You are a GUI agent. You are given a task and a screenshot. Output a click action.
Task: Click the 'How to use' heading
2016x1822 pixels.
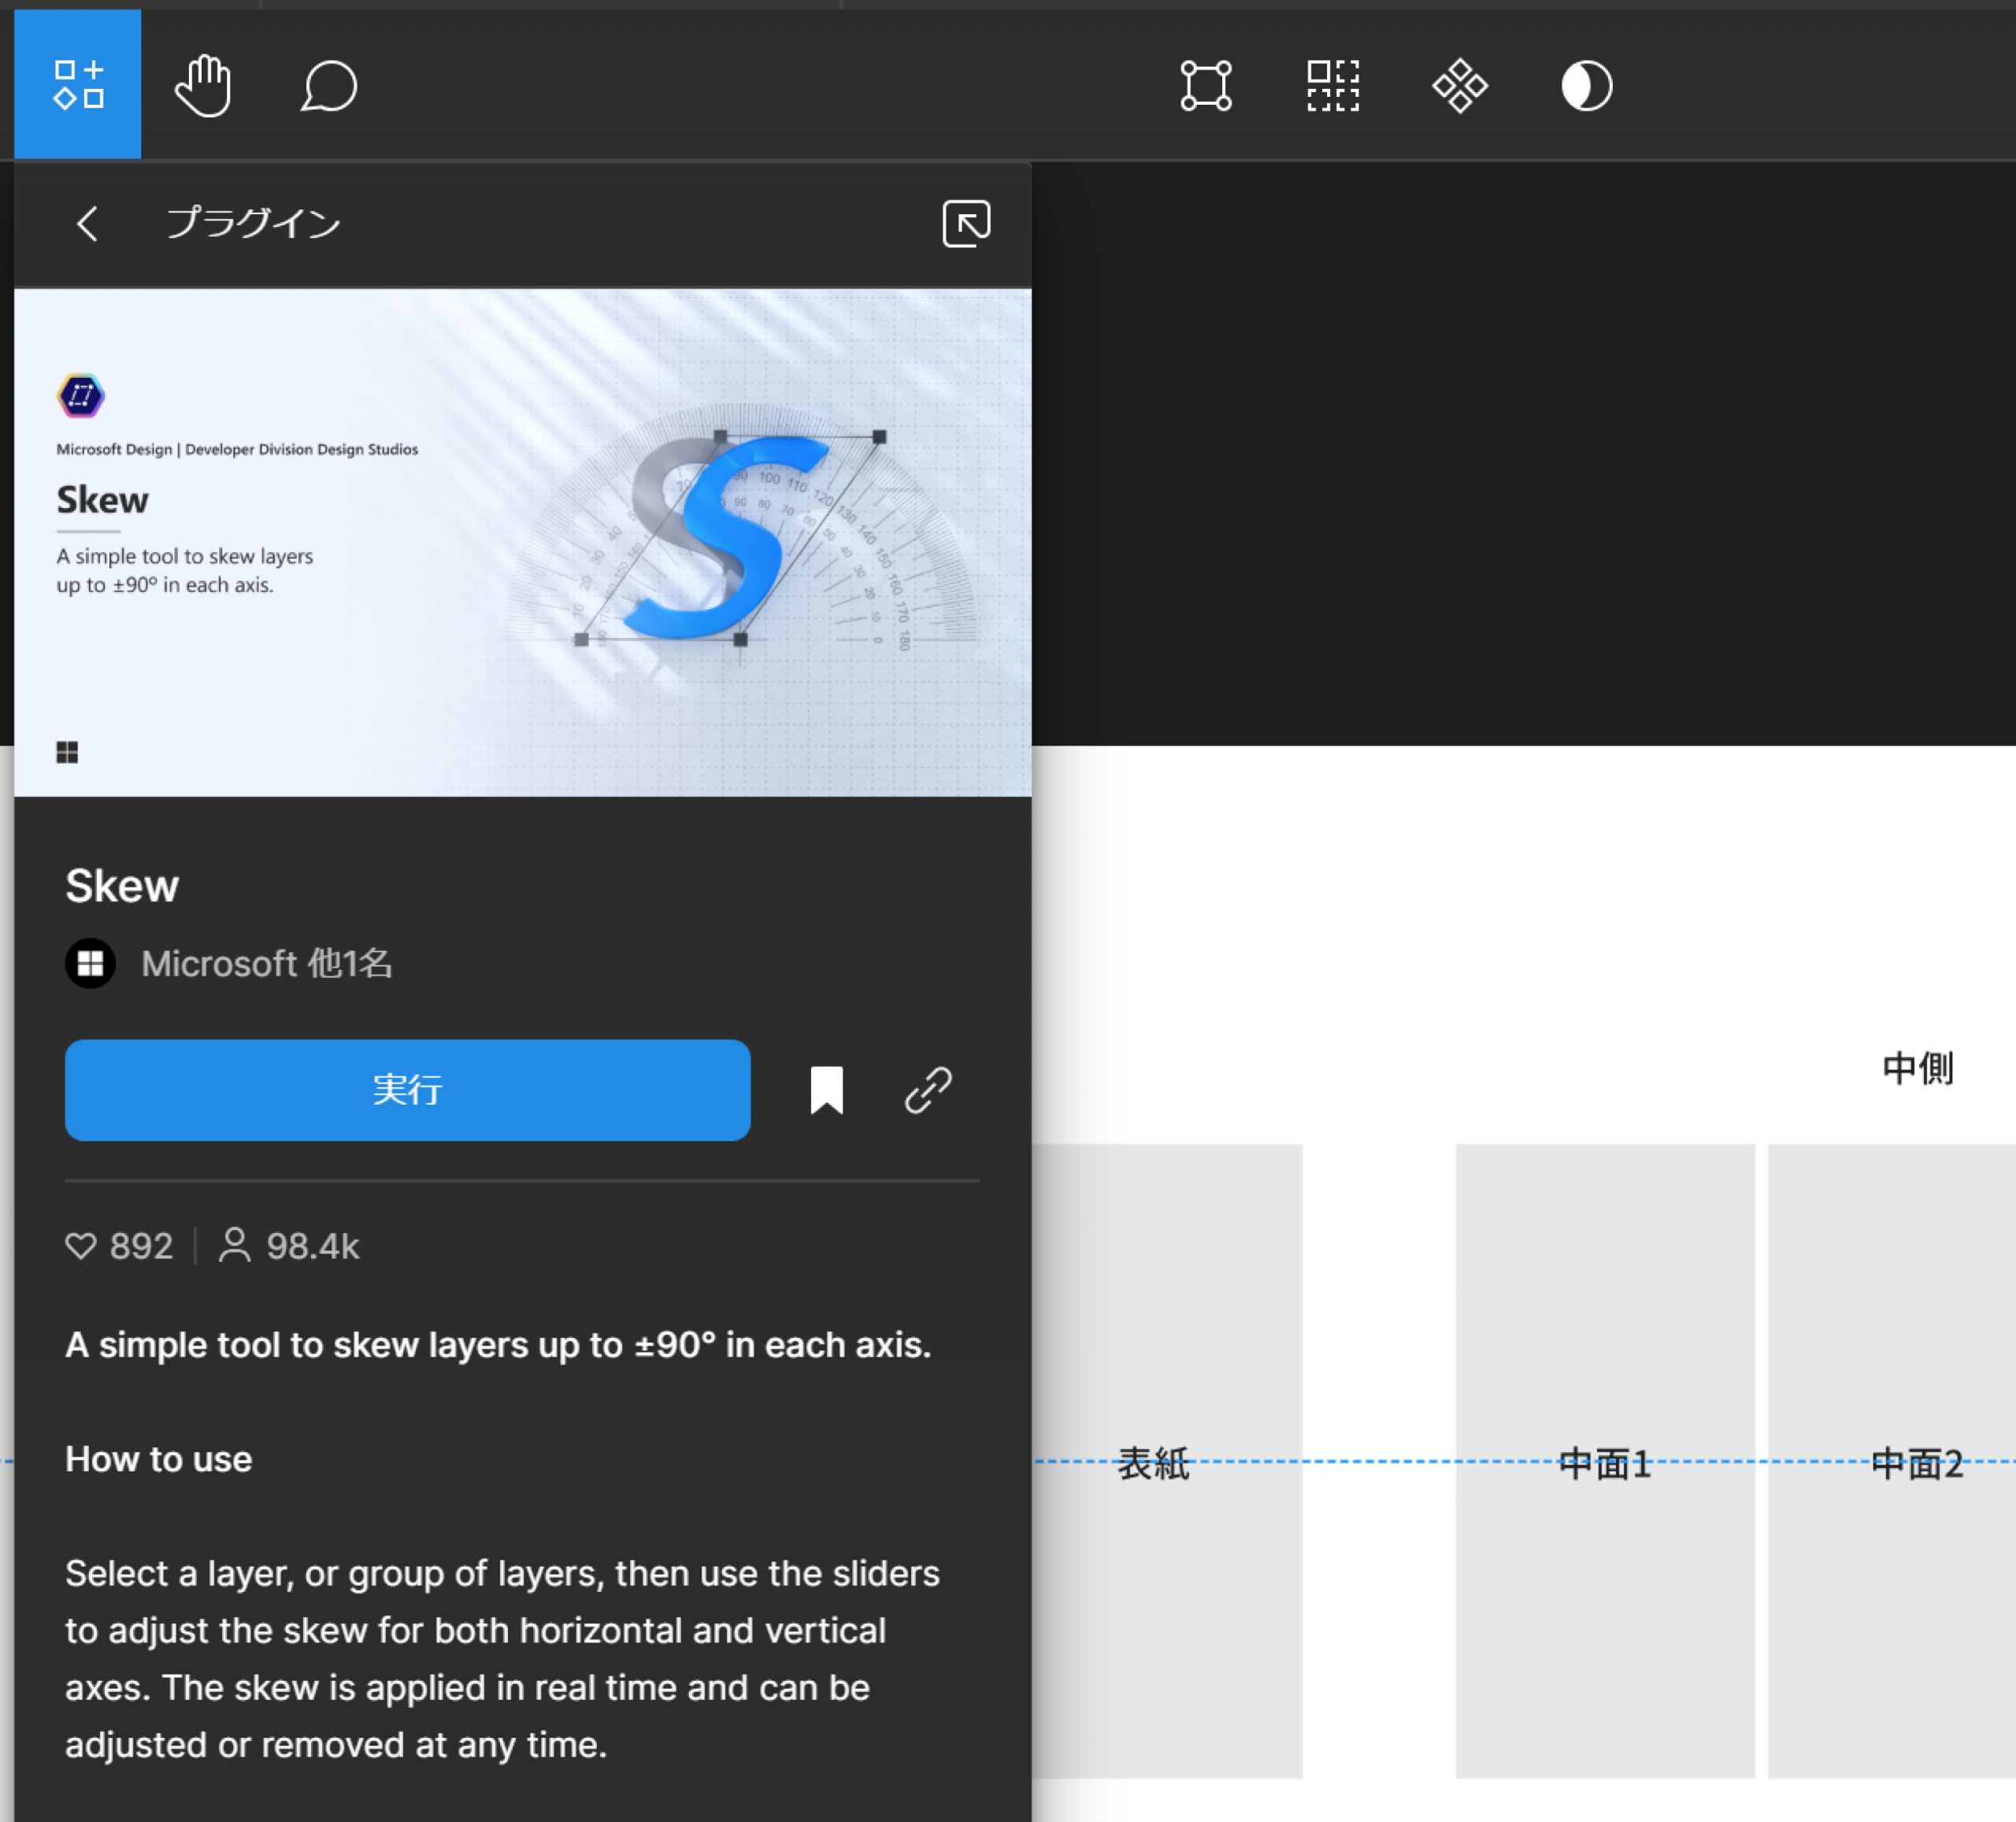158,1459
